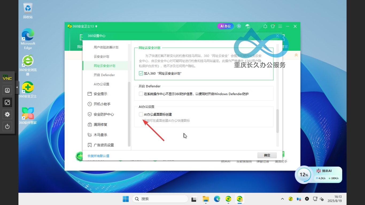The height and width of the screenshot is (205, 365).
Task: Click the notification icon left of the shirt icon
Action: click(265, 26)
